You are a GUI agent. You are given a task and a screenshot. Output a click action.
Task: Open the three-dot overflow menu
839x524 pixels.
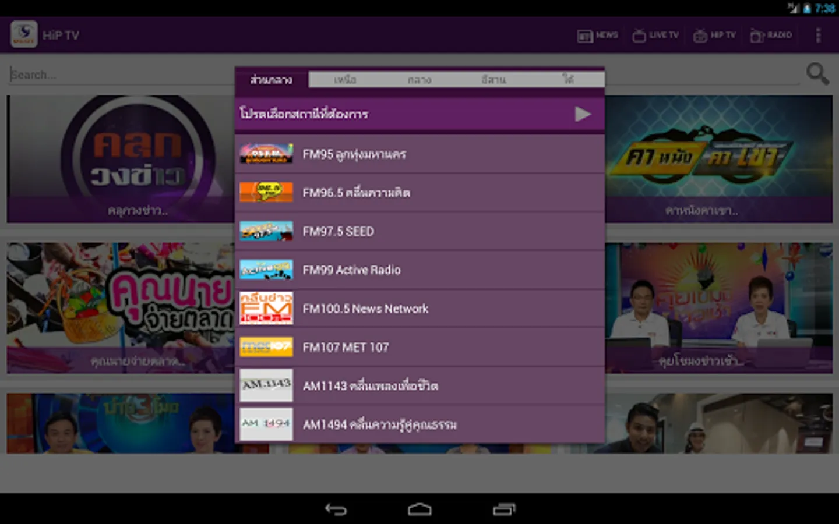(x=818, y=36)
